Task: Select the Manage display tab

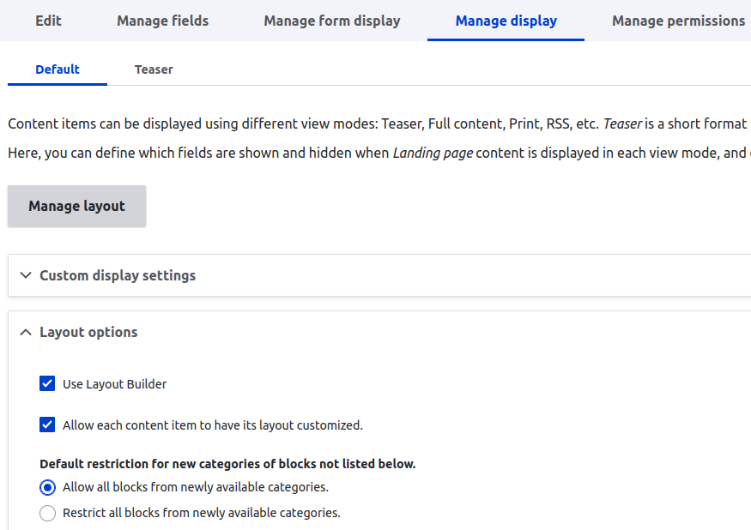Action: (506, 21)
